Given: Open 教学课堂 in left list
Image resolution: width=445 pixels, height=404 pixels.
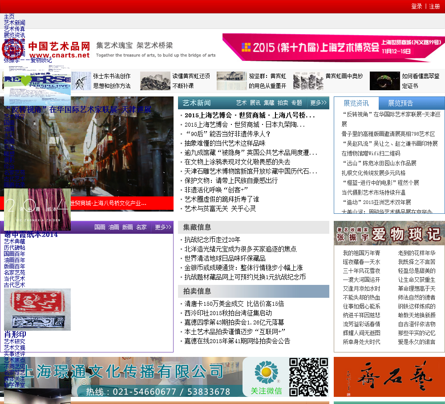Looking at the screenshot, I should click(x=15, y=385).
